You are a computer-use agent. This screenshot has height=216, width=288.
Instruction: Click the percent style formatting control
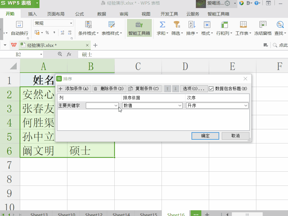tap(48, 33)
